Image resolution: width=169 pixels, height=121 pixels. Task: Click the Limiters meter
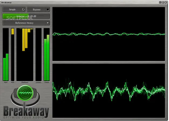[39, 54]
